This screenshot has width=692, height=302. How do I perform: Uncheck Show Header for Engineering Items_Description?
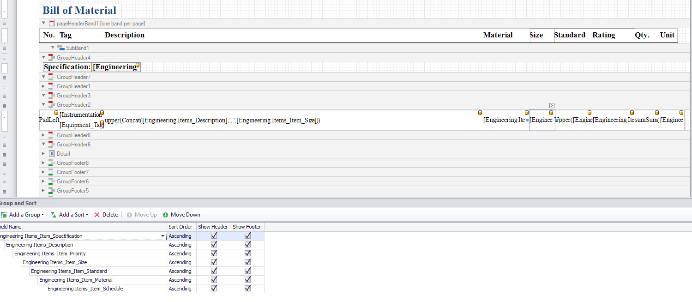pos(213,244)
